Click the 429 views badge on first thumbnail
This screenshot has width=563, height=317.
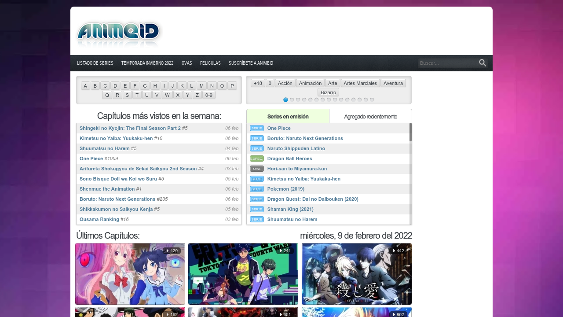172,251
